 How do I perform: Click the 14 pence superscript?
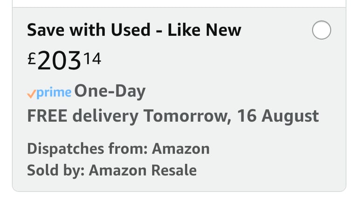92,58
